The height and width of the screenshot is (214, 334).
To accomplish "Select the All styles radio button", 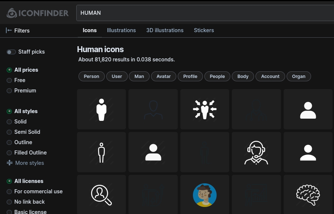I will coord(9,111).
